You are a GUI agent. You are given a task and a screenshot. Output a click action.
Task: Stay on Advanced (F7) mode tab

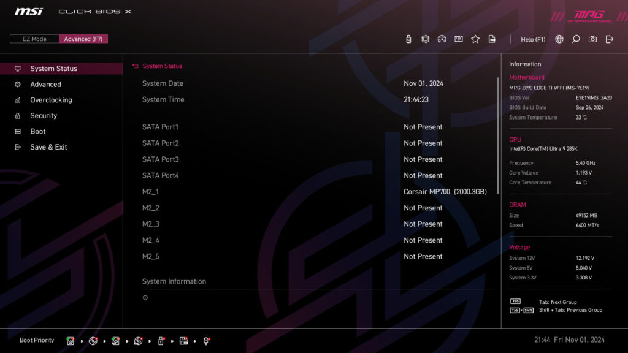click(83, 39)
